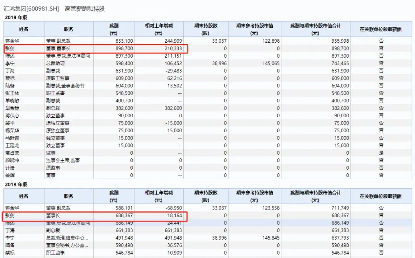Click the salary value 546,784 in the 2018 table

pos(124,253)
